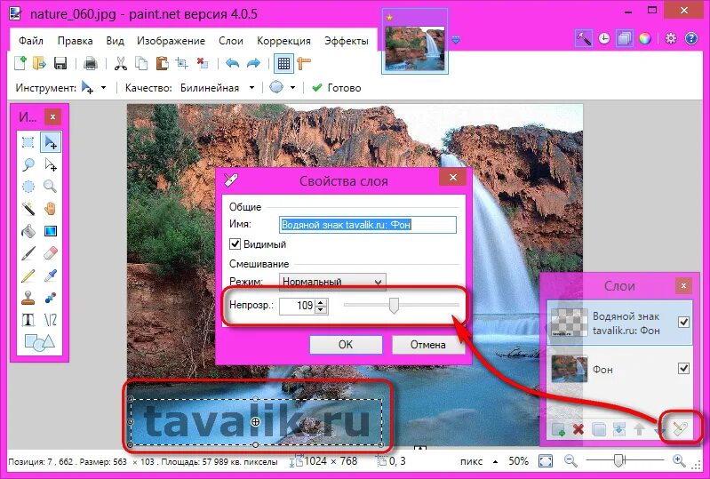Toggle the Layers window icon at top right

625,38
